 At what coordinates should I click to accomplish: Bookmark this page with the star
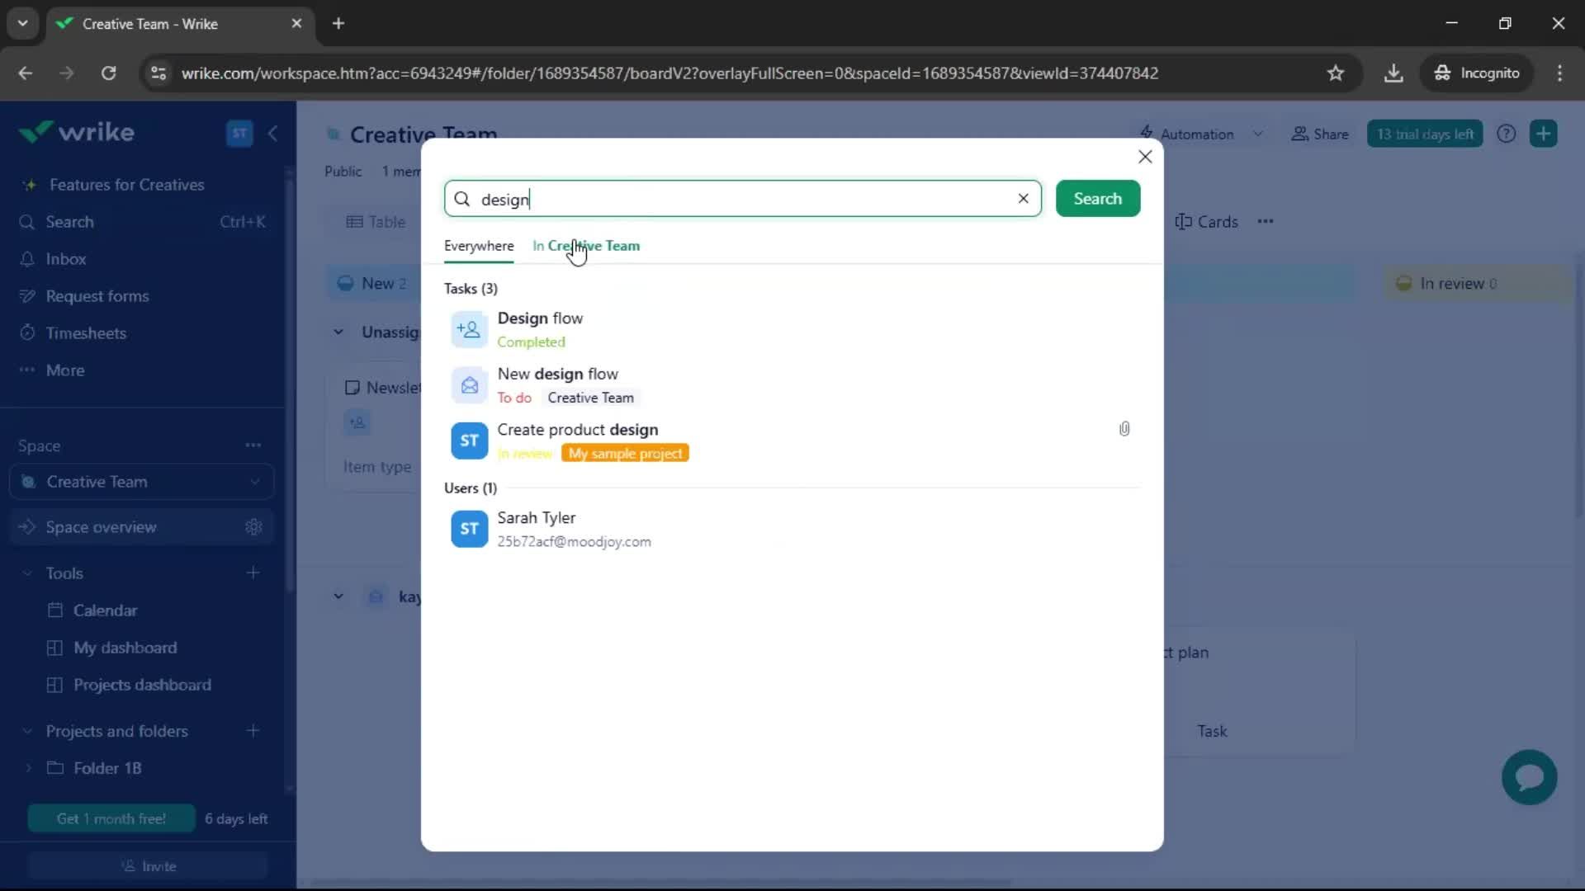pyautogui.click(x=1336, y=73)
